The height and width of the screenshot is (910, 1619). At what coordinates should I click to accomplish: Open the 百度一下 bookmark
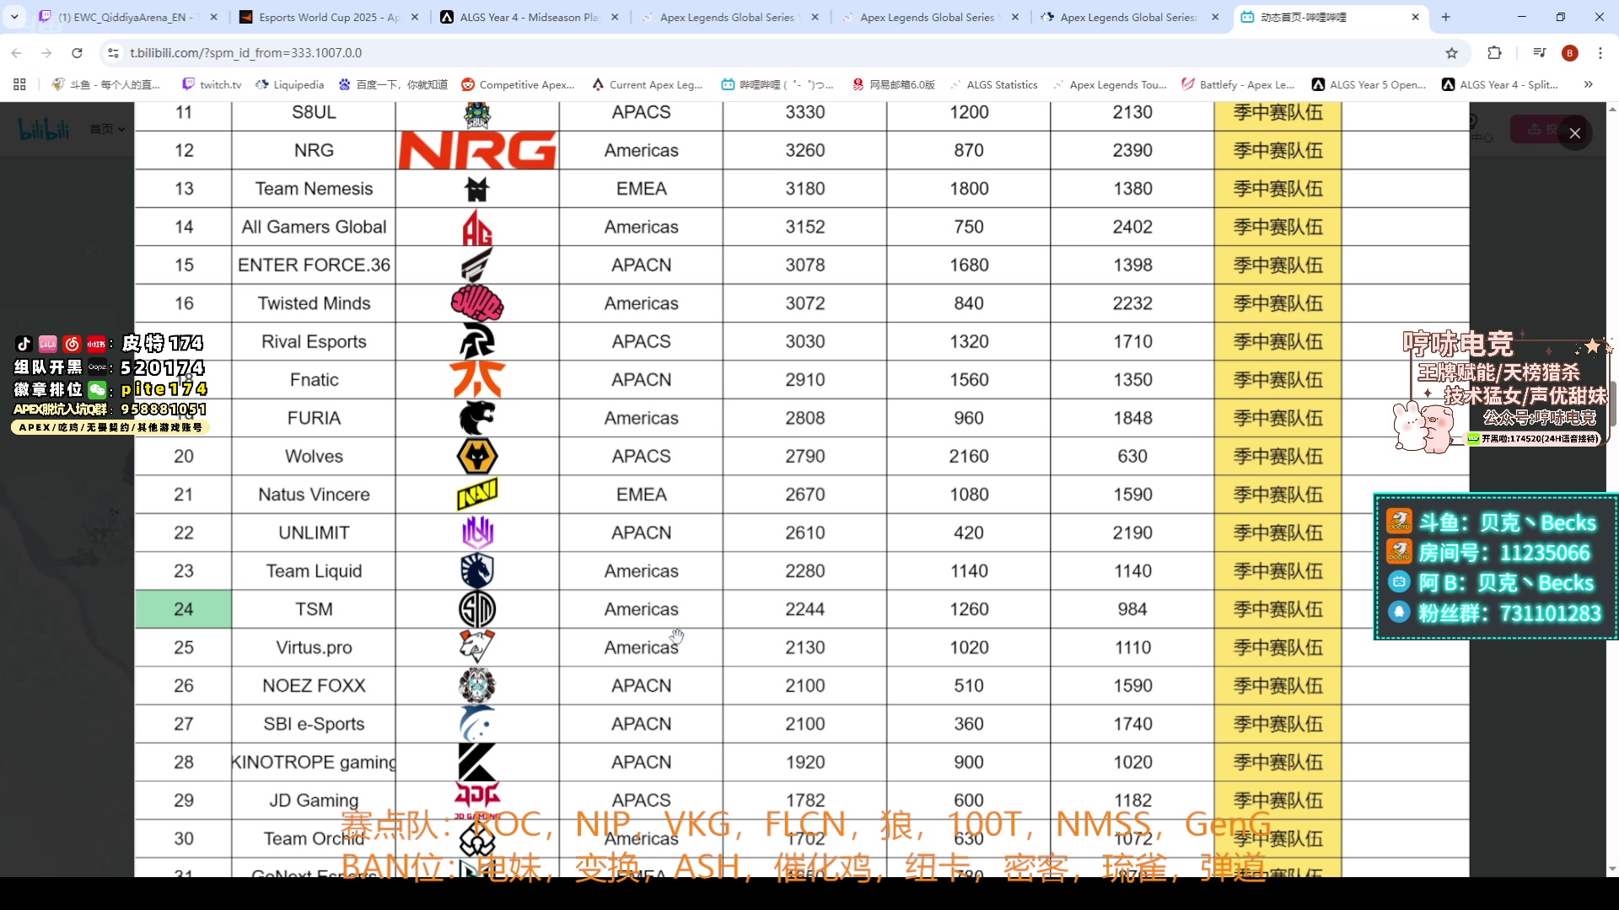(x=393, y=84)
